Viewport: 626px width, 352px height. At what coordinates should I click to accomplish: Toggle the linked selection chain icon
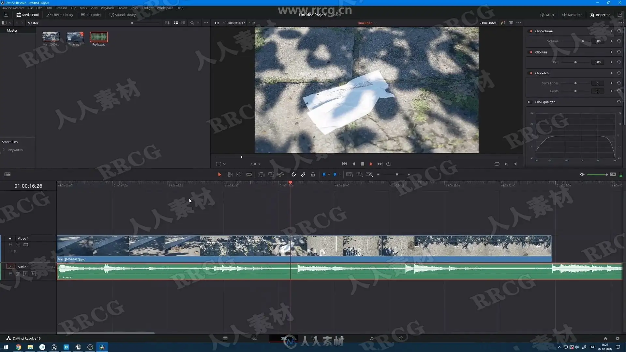pyautogui.click(x=303, y=175)
